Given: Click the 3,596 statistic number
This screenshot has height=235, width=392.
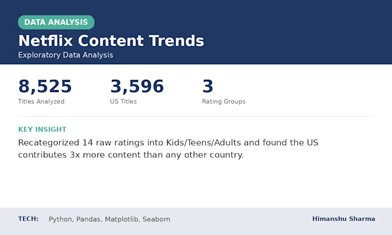Looking at the screenshot, I should pos(137,86).
